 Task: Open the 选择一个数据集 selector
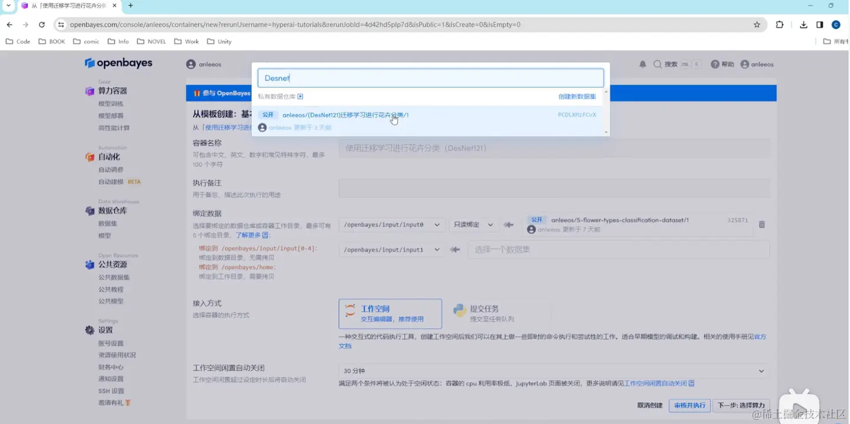pos(619,250)
